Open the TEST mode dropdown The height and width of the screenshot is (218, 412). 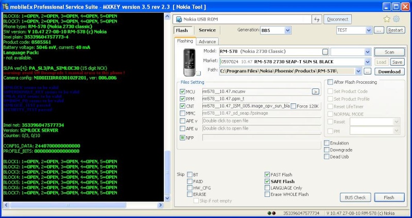coord(368,30)
